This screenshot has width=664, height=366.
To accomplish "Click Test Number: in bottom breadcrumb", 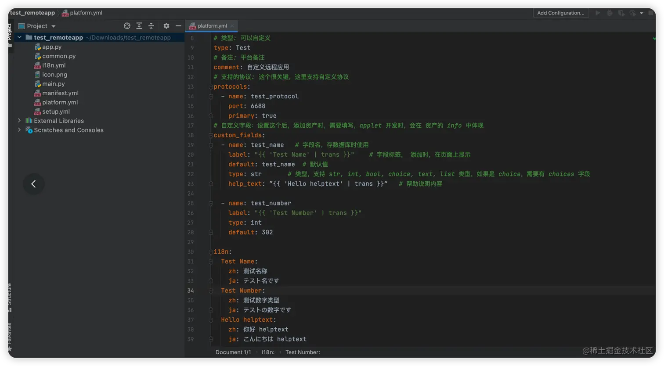I will coord(303,352).
